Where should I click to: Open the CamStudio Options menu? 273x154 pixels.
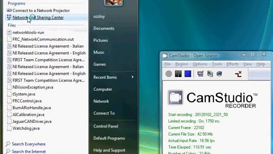point(200,64)
